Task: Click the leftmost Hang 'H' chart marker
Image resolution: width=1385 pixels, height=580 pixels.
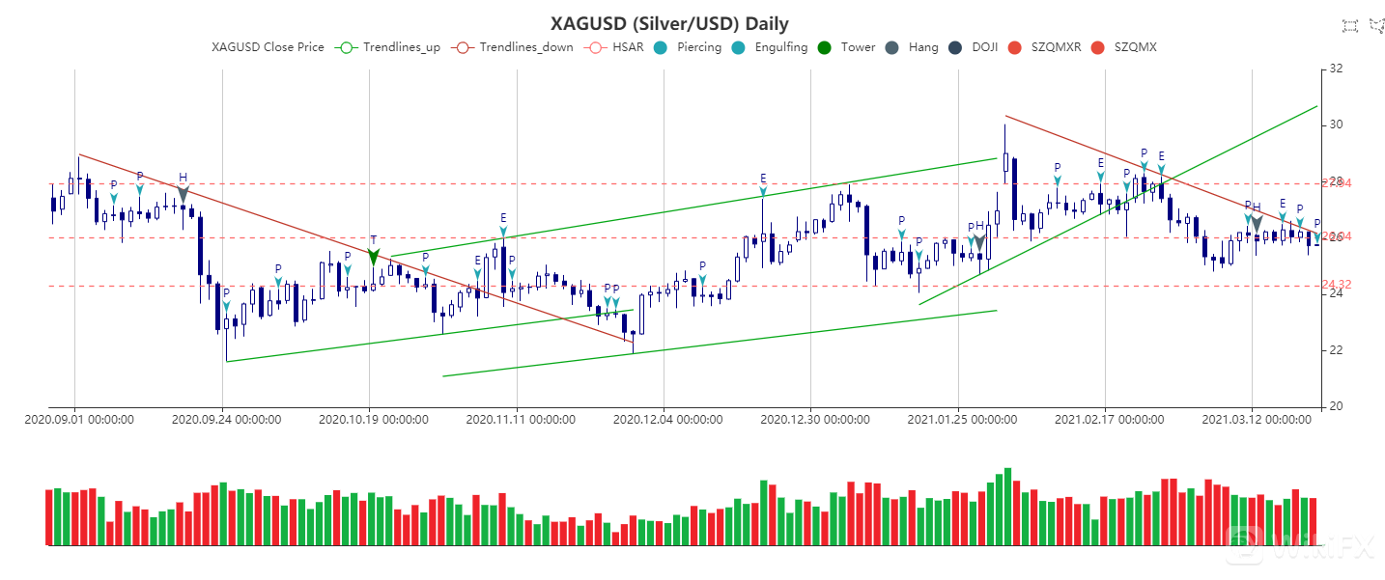Action: [183, 193]
